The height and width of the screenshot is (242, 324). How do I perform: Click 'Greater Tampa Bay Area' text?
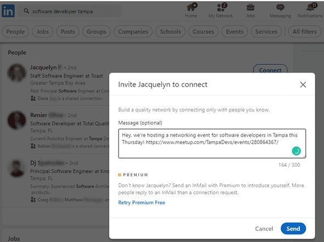pyautogui.click(x=58, y=83)
